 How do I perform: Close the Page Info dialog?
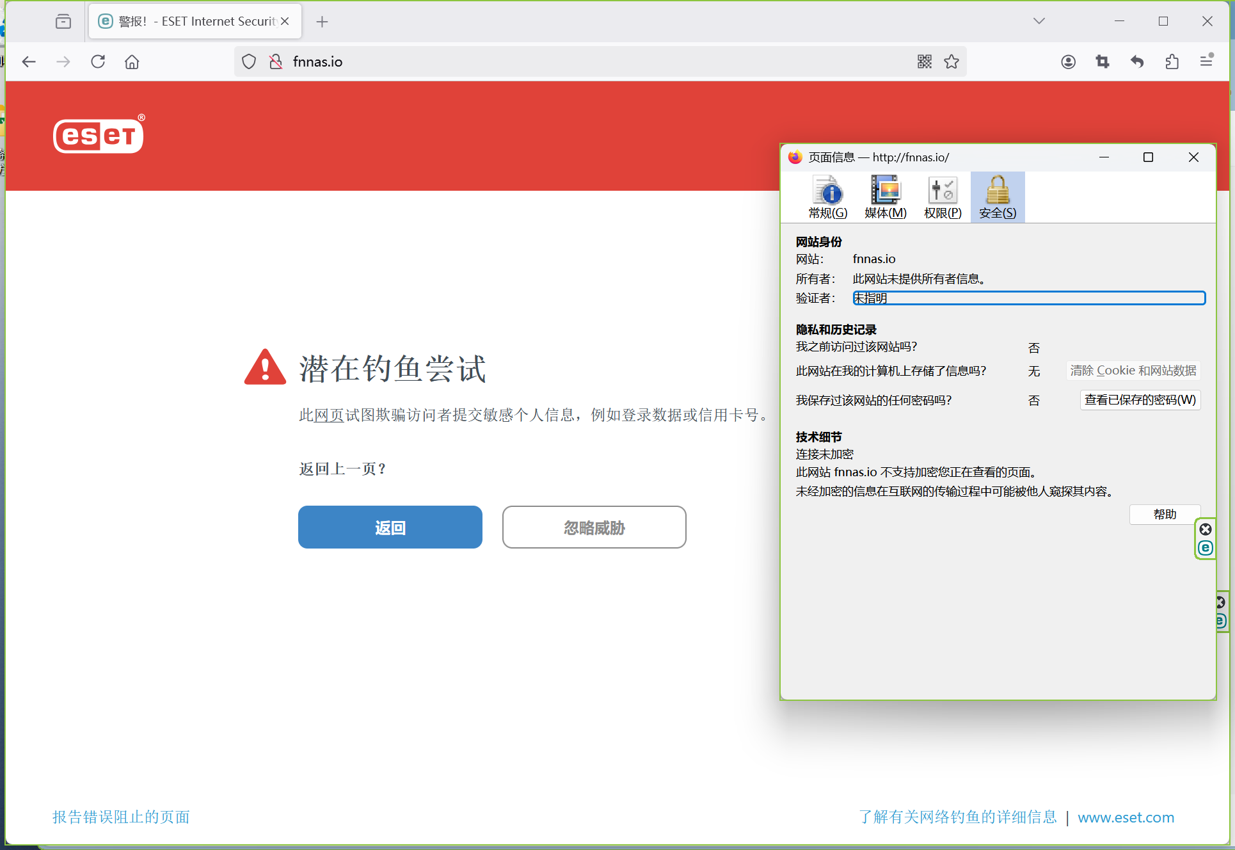coord(1193,157)
